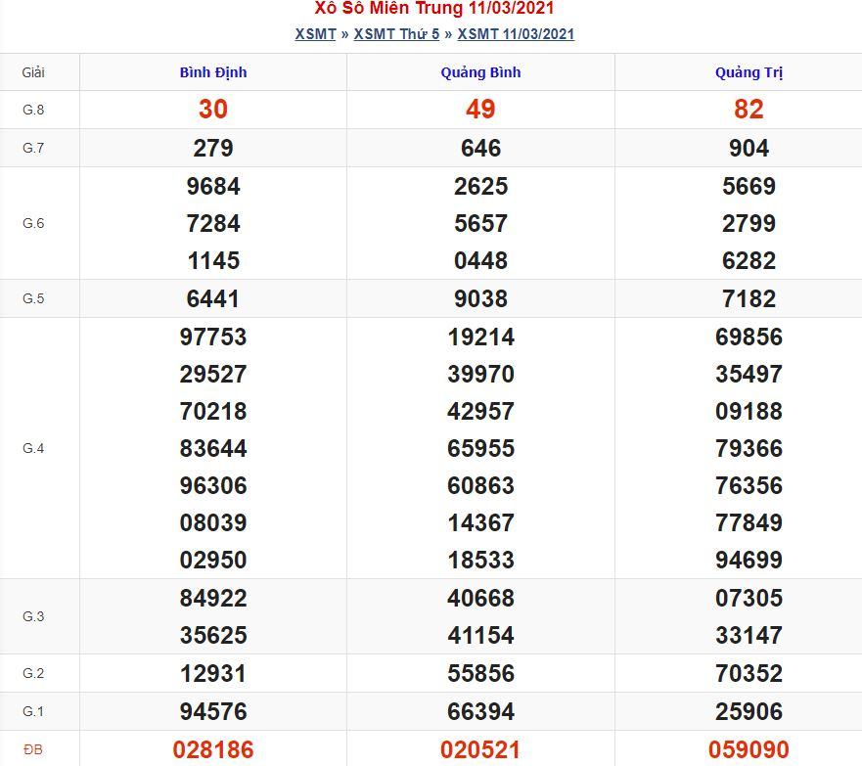Click the number 9684
The width and height of the screenshot is (862, 766).
coord(213,186)
